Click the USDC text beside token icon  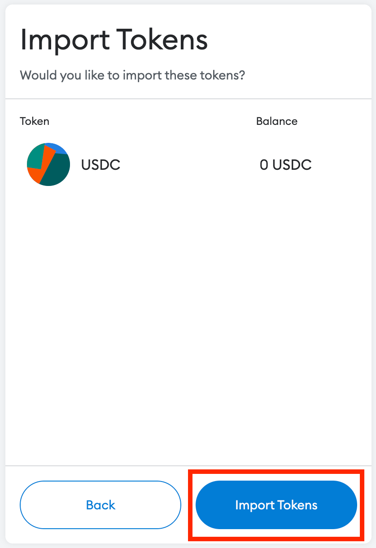point(101,165)
